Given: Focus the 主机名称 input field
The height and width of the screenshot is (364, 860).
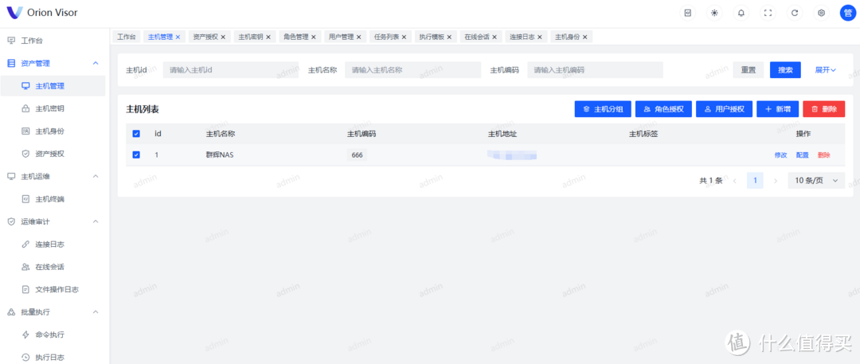Looking at the screenshot, I should click(x=412, y=70).
